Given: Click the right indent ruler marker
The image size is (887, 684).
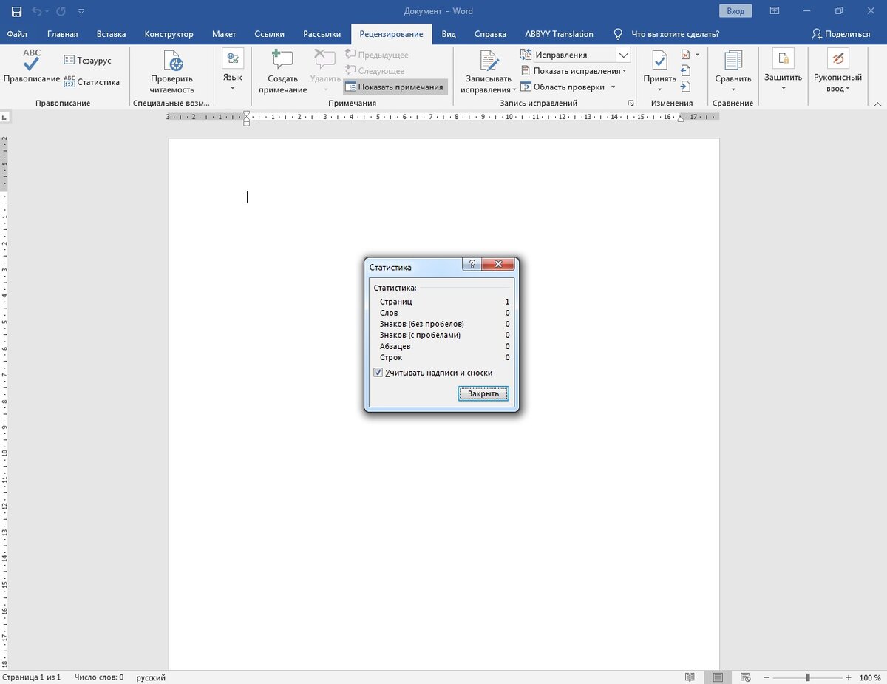Looking at the screenshot, I should click(x=681, y=119).
